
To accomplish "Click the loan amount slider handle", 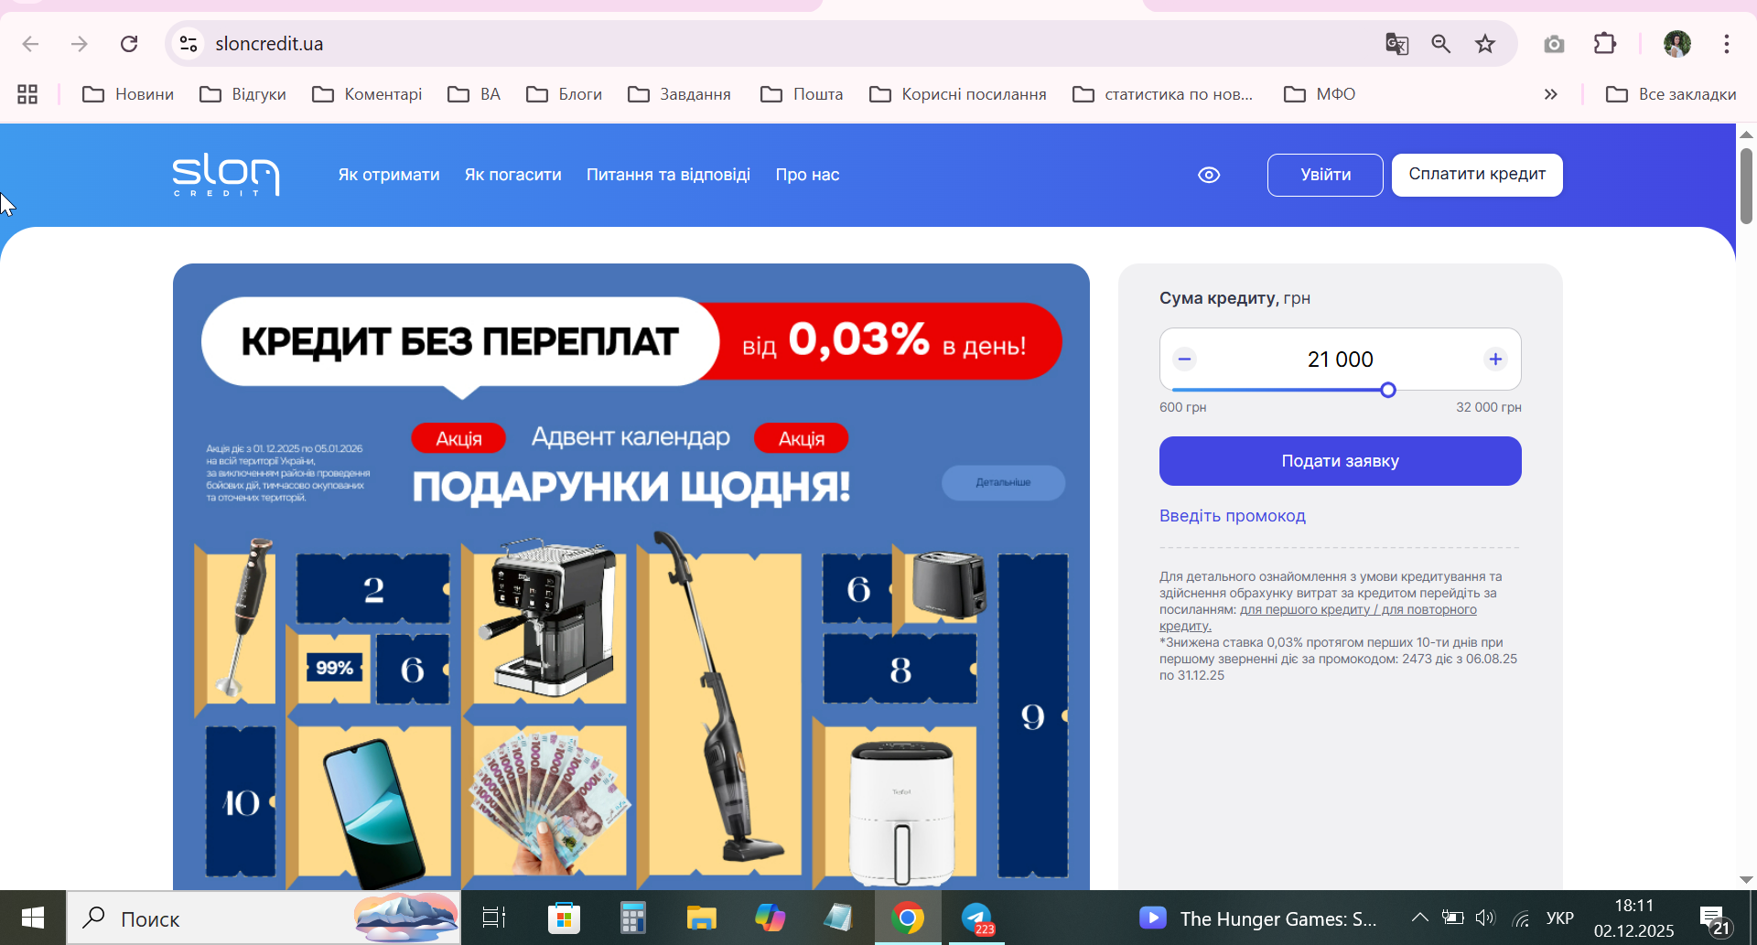I will tap(1388, 390).
